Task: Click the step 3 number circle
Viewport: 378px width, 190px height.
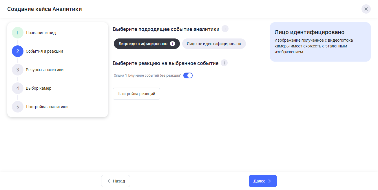Action: coord(18,70)
